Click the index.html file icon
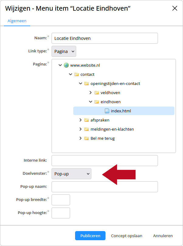This screenshot has width=183, height=246. tap(107, 111)
